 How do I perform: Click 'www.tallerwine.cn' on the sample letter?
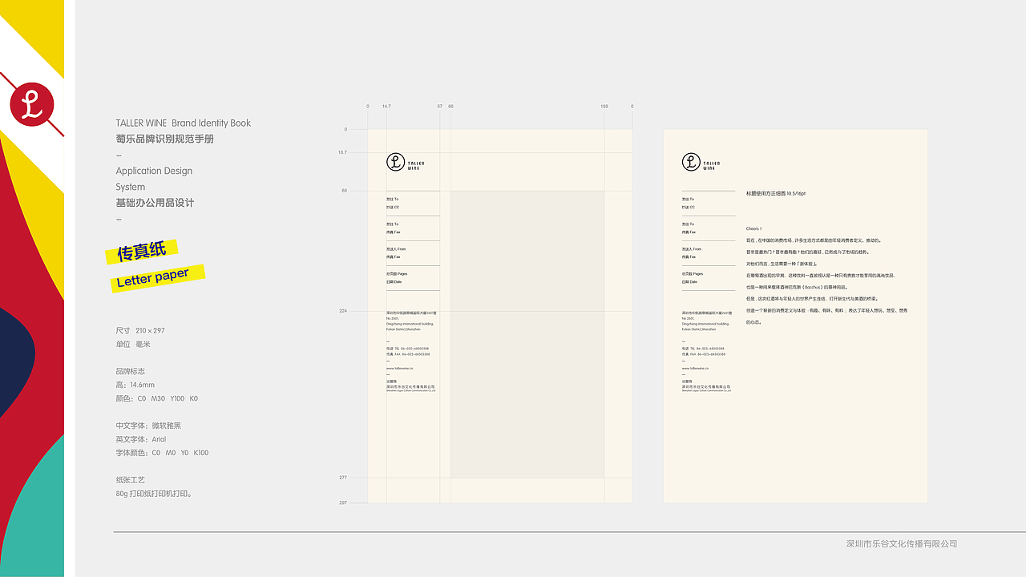[x=696, y=368]
